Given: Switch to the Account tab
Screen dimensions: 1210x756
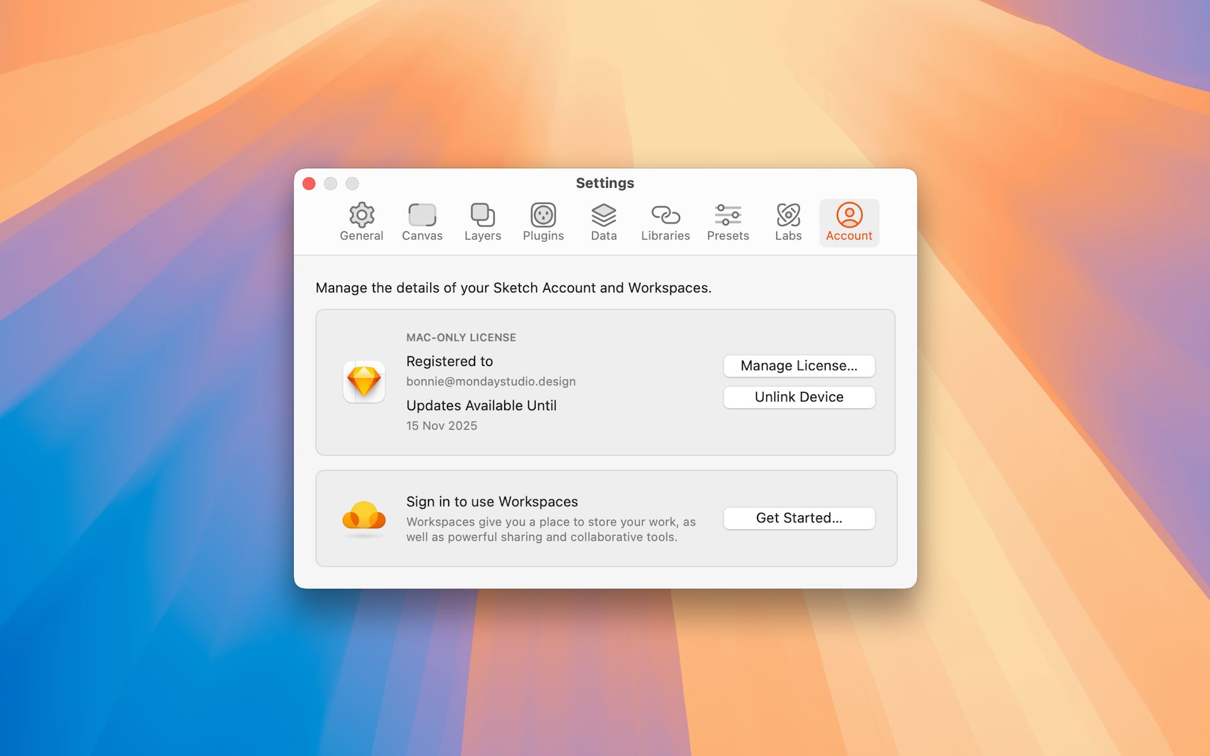Looking at the screenshot, I should tap(849, 222).
